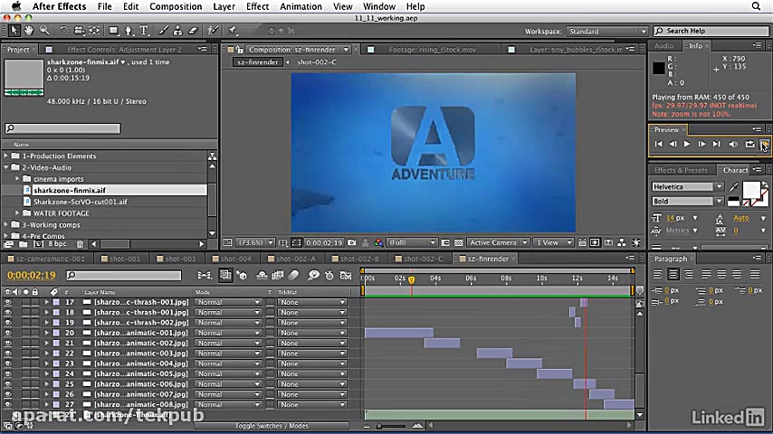
Task: Jump to last frame in Preview panel
Action: coord(716,144)
